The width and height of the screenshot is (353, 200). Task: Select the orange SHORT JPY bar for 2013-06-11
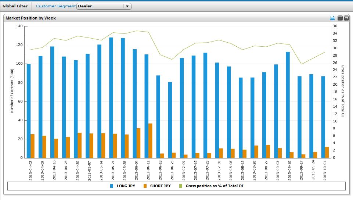click(150, 140)
